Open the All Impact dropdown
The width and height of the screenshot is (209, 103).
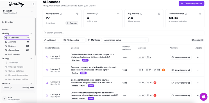[52, 40]
